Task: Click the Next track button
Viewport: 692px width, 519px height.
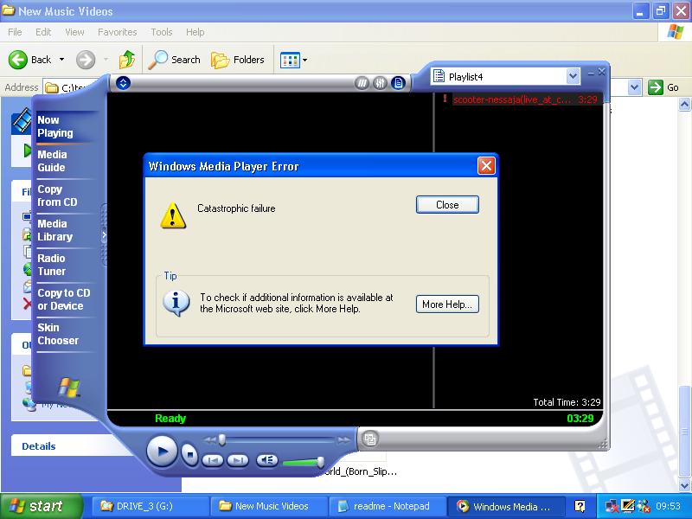Action: pos(238,460)
